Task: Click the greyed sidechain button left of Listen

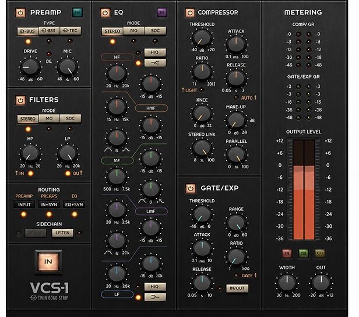Action: 36,233
